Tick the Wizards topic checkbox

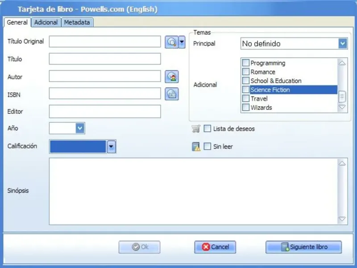click(x=246, y=107)
